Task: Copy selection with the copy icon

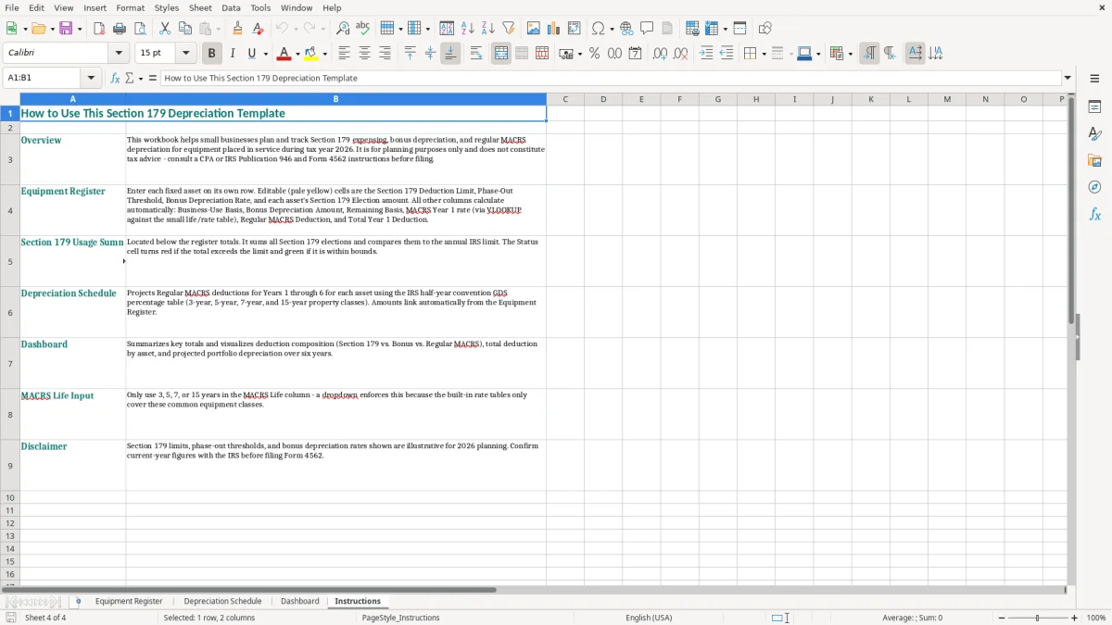Action: [x=185, y=29]
